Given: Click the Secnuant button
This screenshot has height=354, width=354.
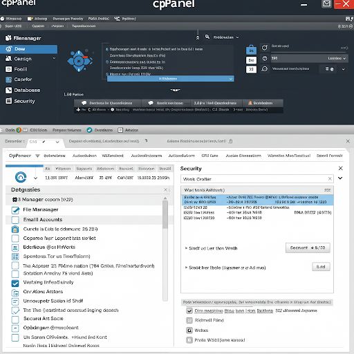Looking at the screenshot, I should [x=308, y=248].
